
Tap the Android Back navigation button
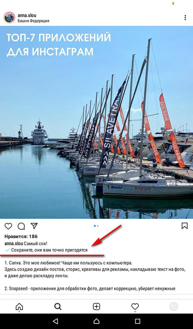55,321
